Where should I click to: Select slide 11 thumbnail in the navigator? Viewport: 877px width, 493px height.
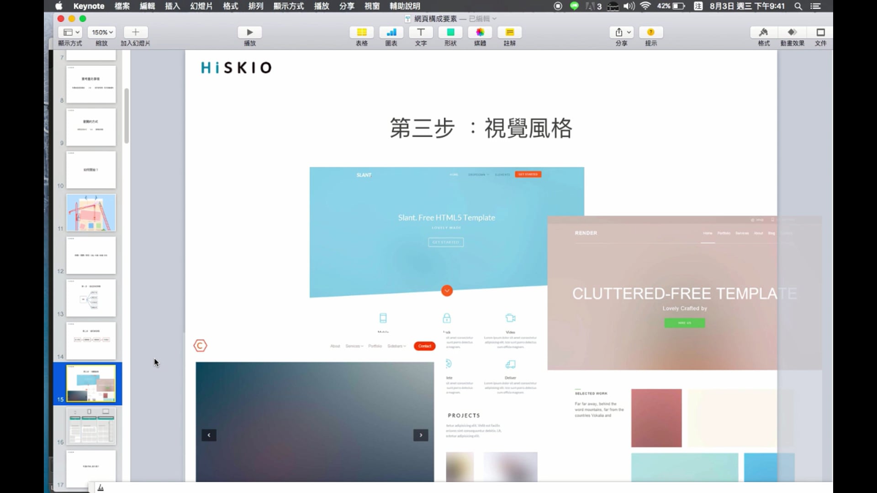(91, 213)
